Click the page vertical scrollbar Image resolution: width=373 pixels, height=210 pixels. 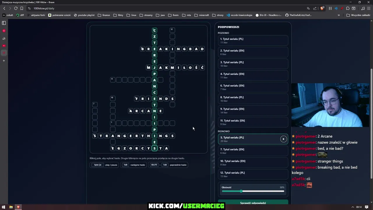371,123
